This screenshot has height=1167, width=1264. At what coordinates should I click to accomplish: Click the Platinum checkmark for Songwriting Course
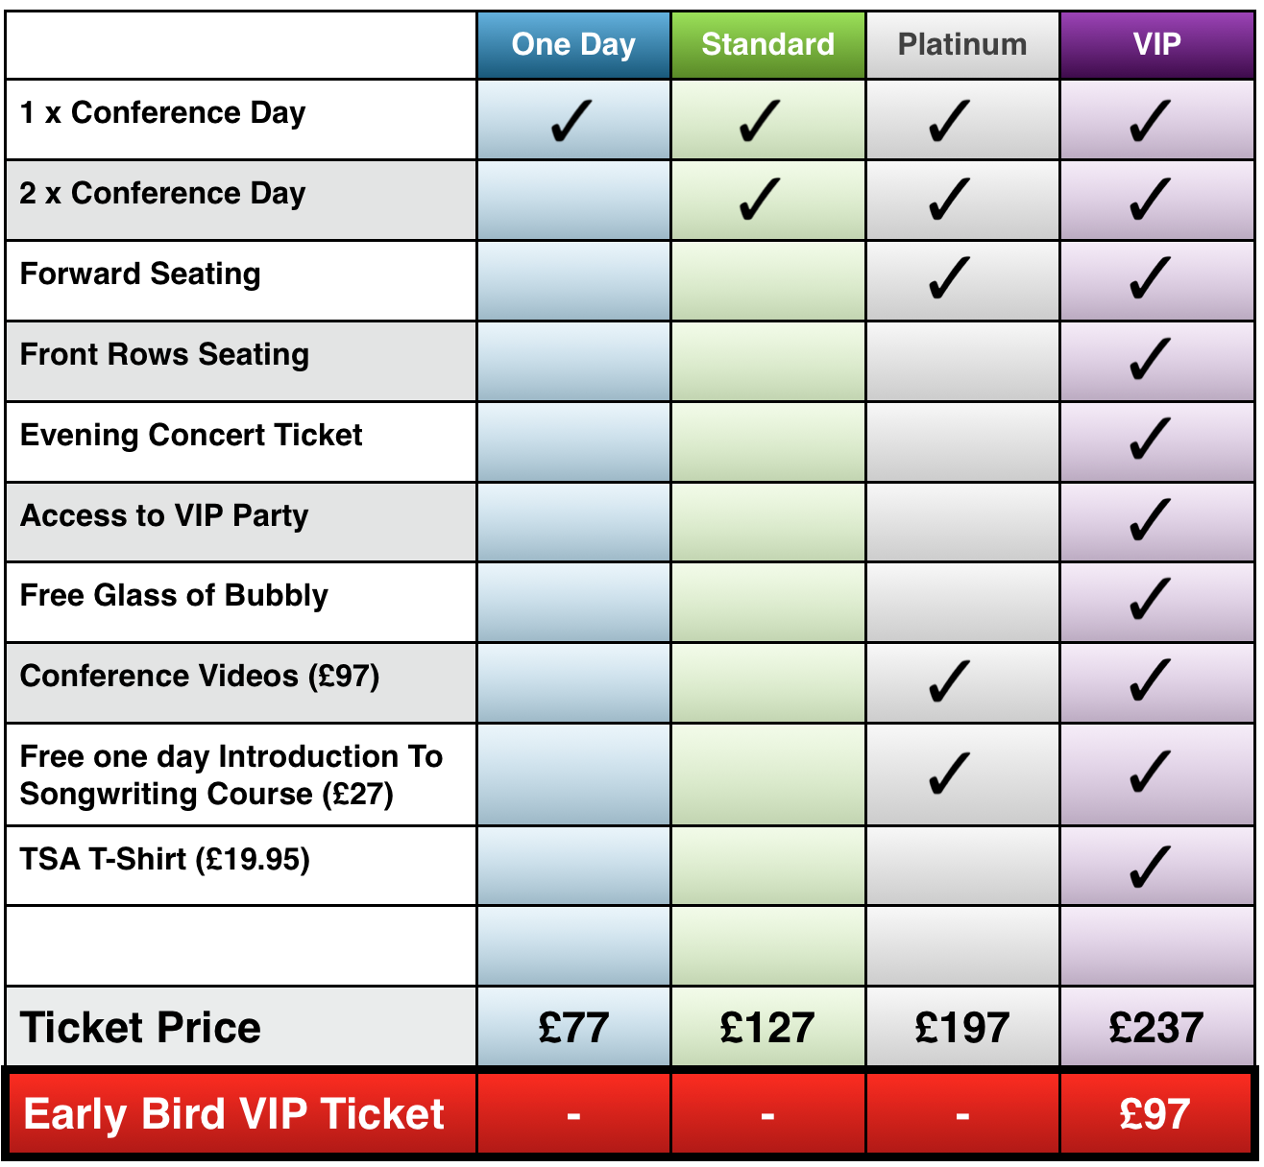(x=950, y=774)
